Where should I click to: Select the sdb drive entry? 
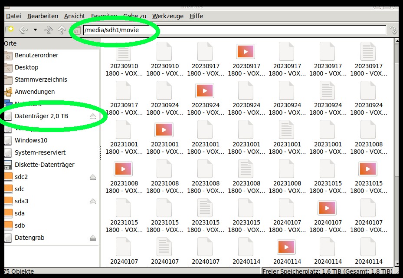point(51,225)
